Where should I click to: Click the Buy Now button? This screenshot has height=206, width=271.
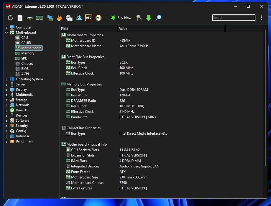[x=121, y=18]
